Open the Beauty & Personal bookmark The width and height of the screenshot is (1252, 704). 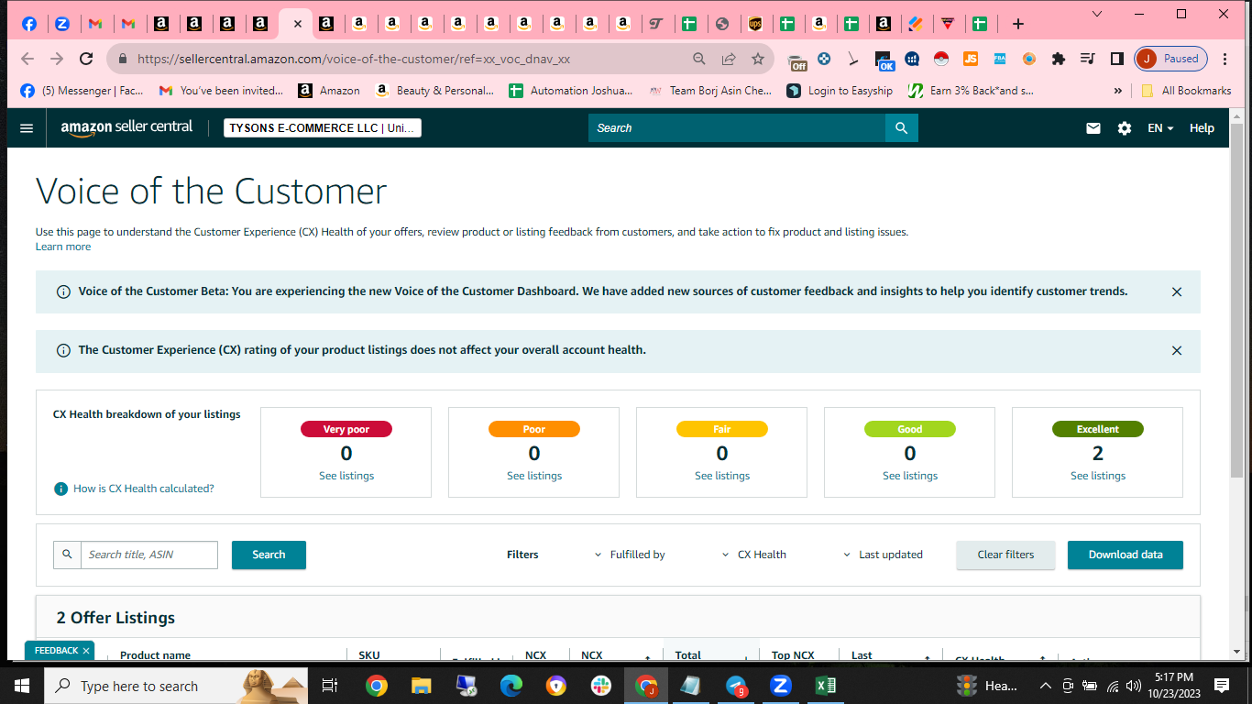point(435,91)
